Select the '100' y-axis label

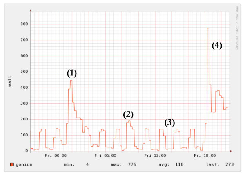pyautogui.click(x=24, y=135)
